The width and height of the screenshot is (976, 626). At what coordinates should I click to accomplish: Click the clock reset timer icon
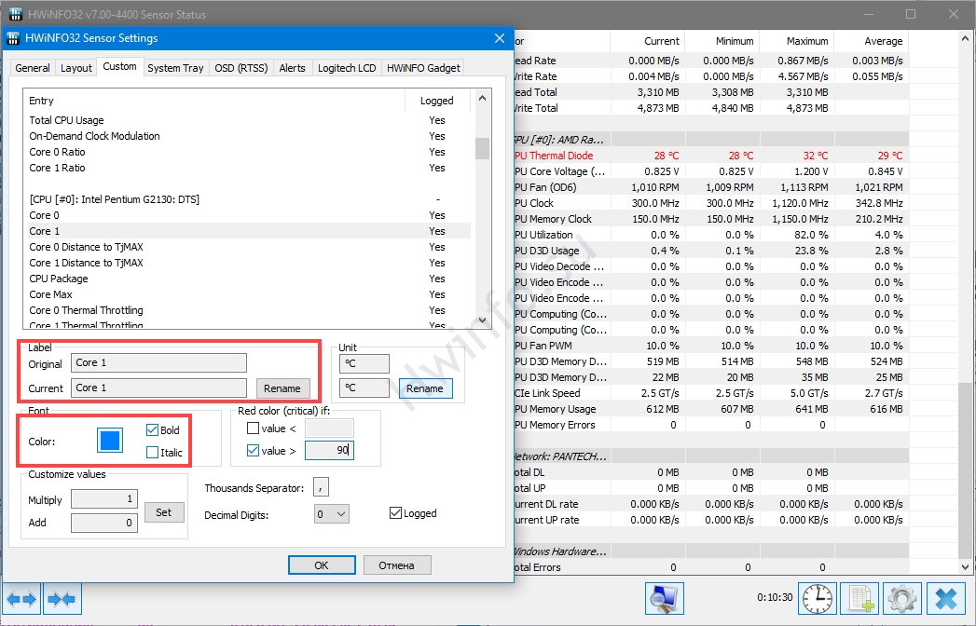tap(818, 598)
